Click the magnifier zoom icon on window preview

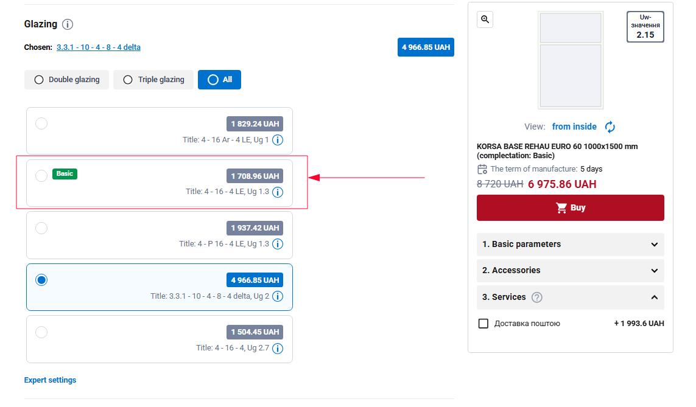coord(485,19)
